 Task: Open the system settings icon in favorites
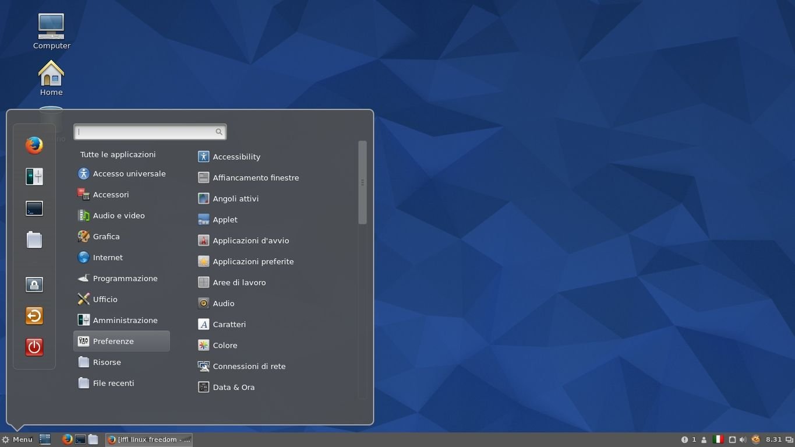[34, 177]
